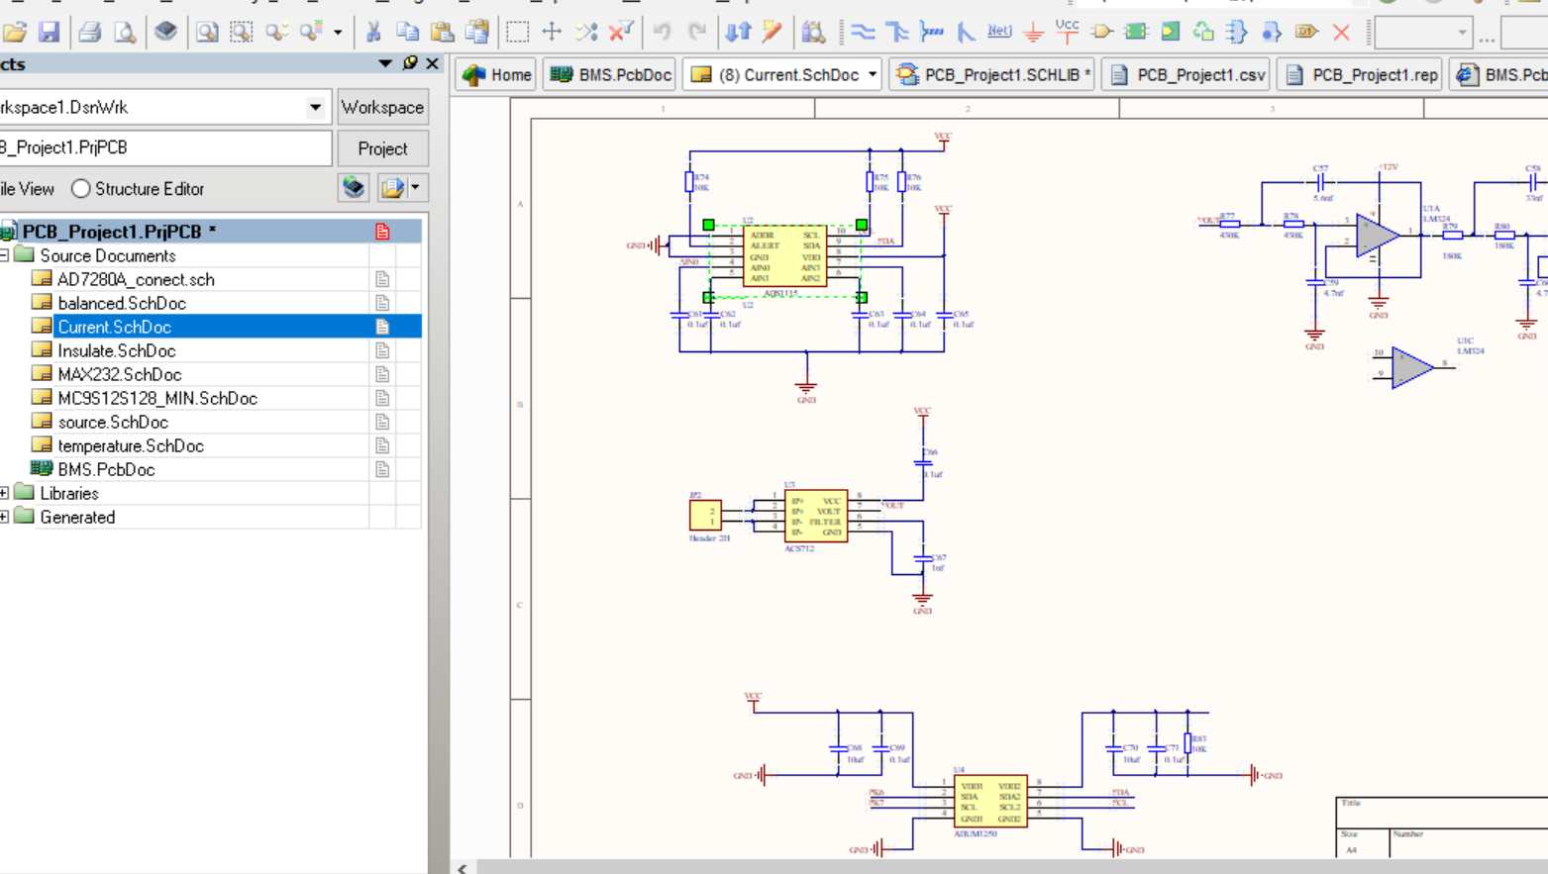Screen dimensions: 1548x874
Task: Open Print Preview
Action: (126, 33)
